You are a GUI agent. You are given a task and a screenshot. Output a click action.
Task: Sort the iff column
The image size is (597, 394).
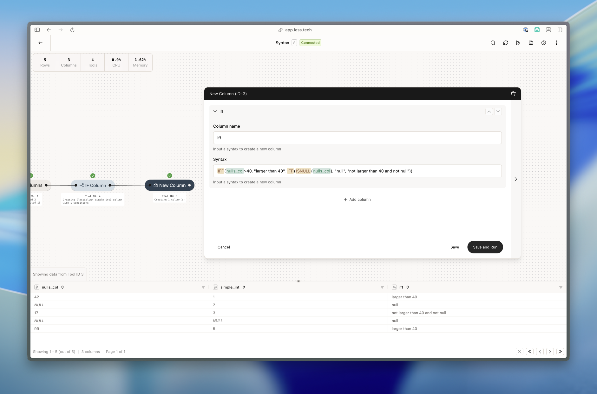click(408, 287)
